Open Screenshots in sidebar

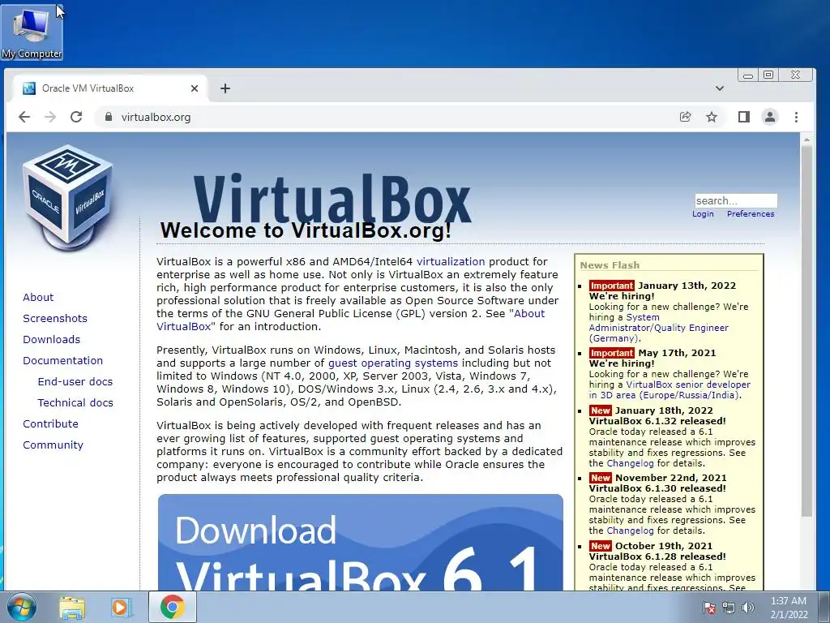coord(55,318)
